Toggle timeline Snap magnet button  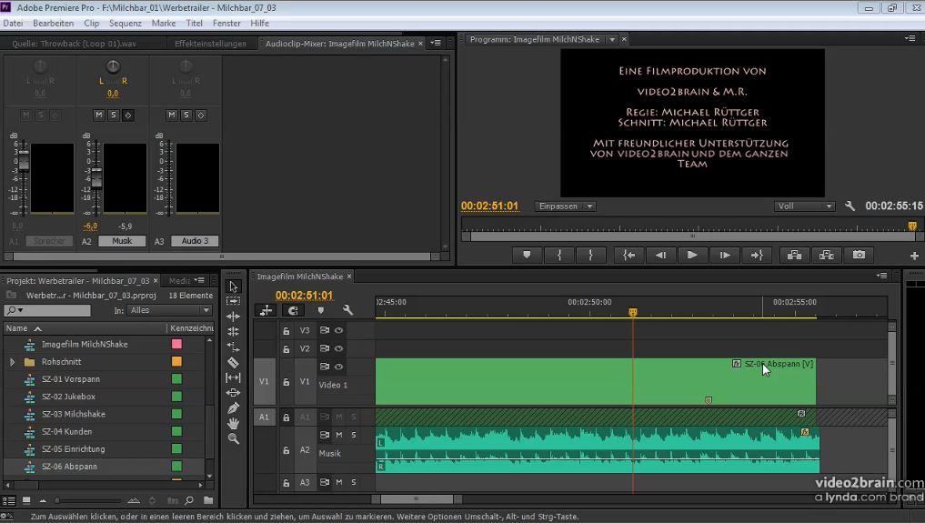293,310
